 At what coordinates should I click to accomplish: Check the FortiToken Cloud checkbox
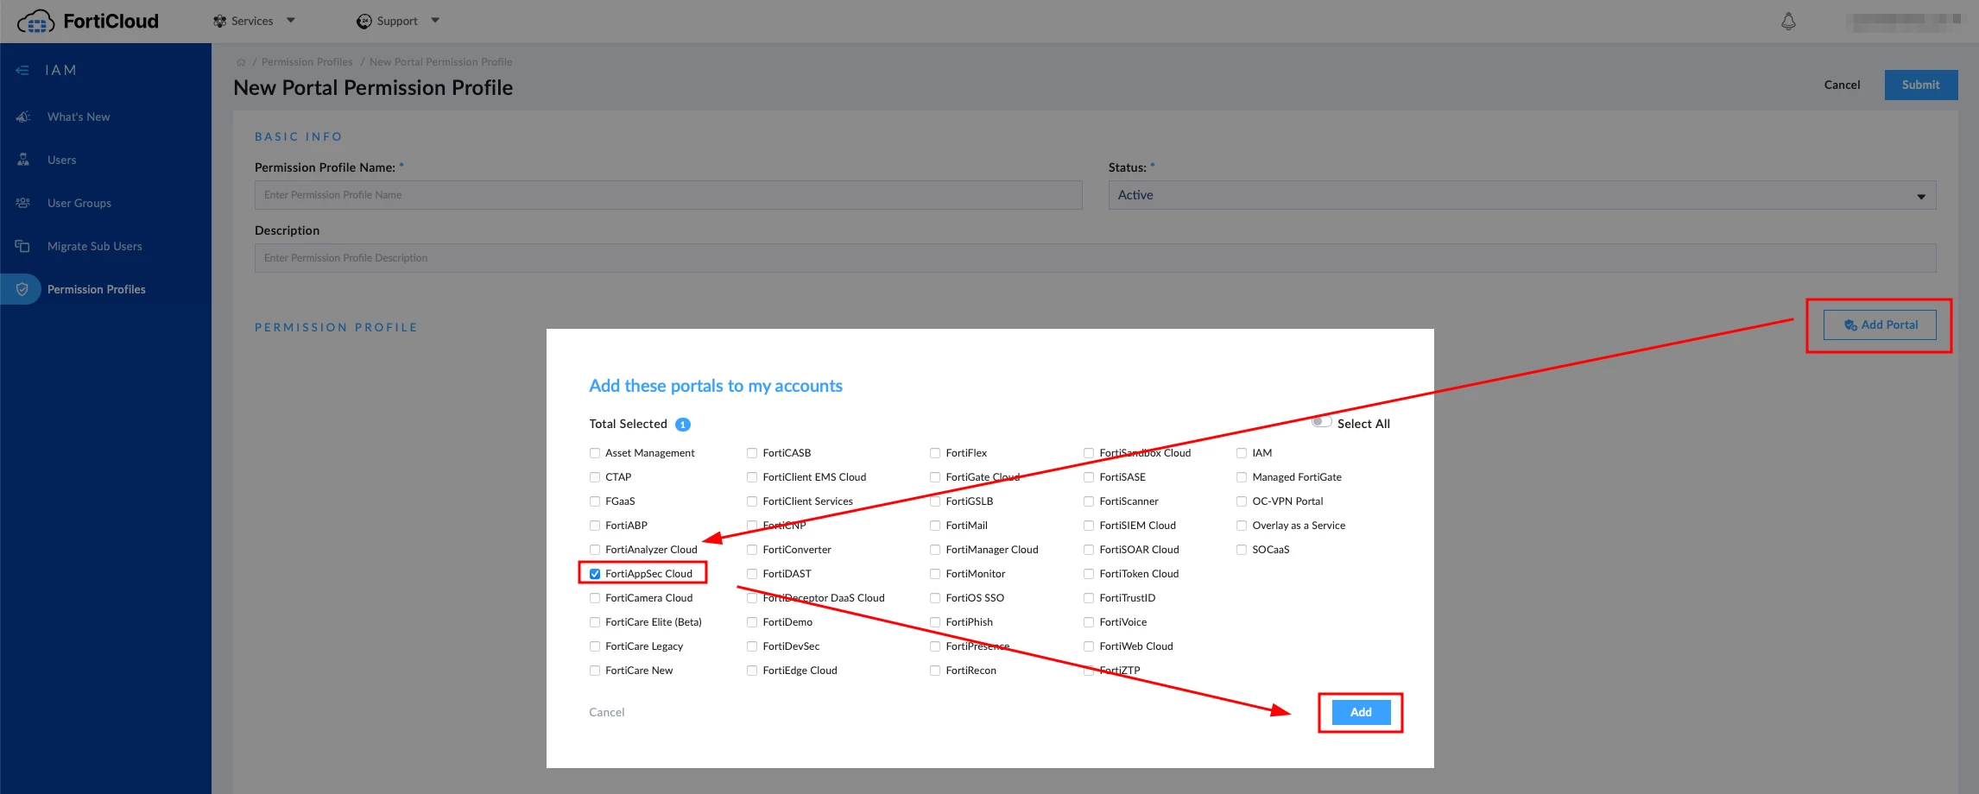1089,574
